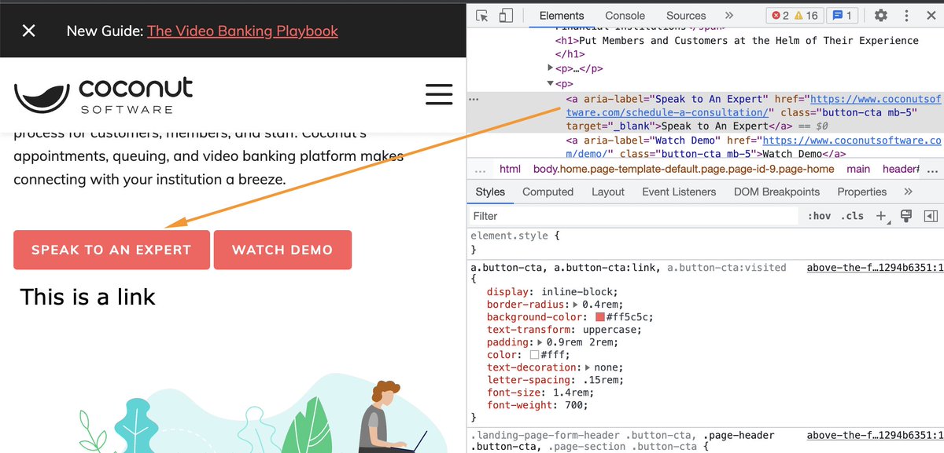The image size is (944, 453).
Task: Open the Properties tab
Action: click(x=862, y=192)
